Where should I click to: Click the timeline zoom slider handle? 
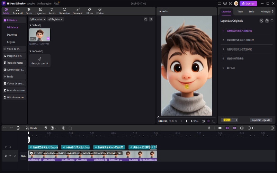(253, 128)
